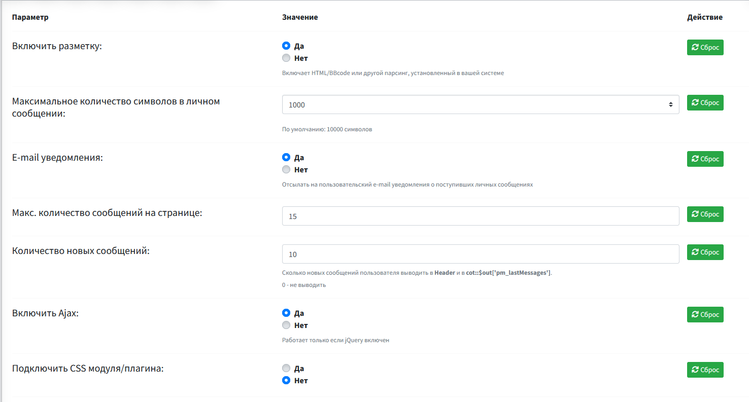Click the arrows on the 1000 select box
749x402 pixels.
pos(670,104)
